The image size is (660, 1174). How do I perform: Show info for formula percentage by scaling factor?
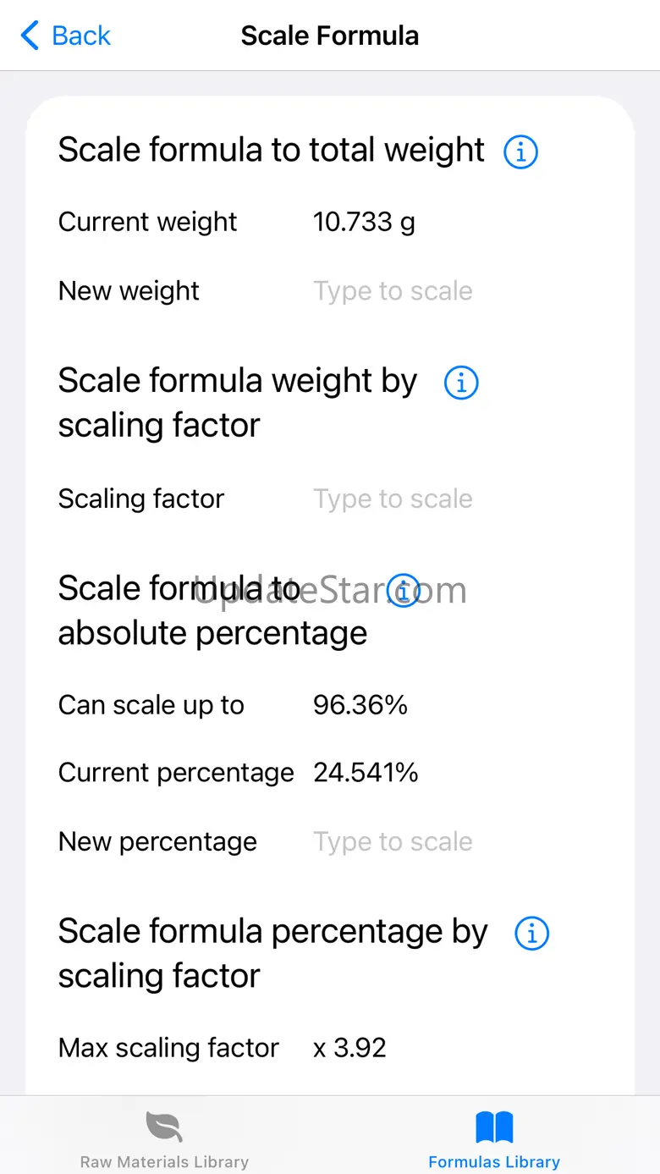[x=531, y=934]
